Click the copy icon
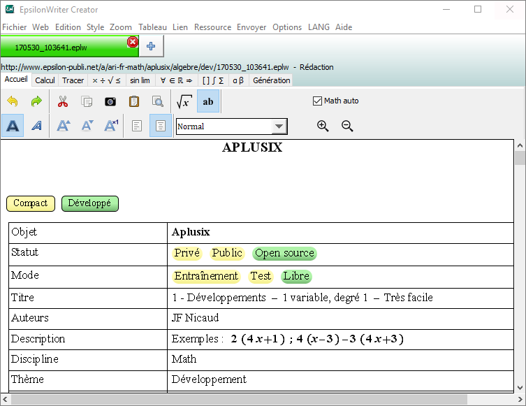This screenshot has width=526, height=406. click(87, 101)
